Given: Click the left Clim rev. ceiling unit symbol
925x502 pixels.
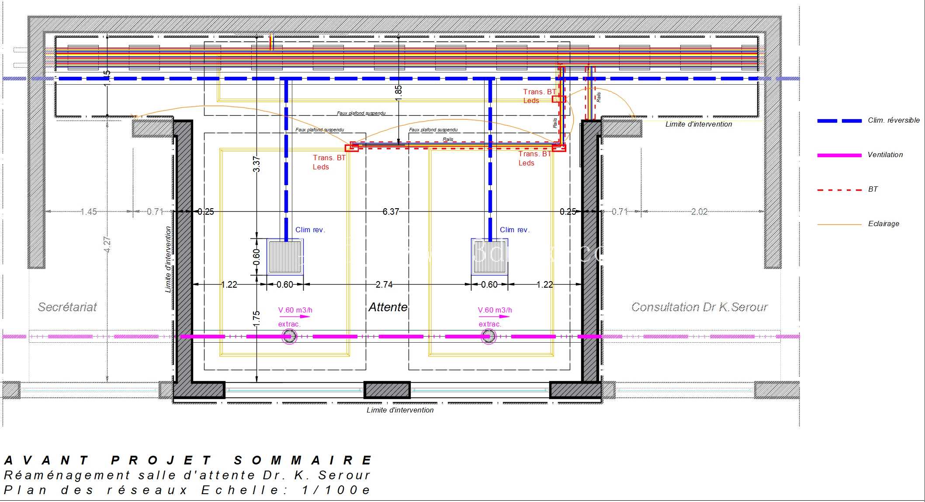Looking at the screenshot, I should pyautogui.click(x=285, y=257).
